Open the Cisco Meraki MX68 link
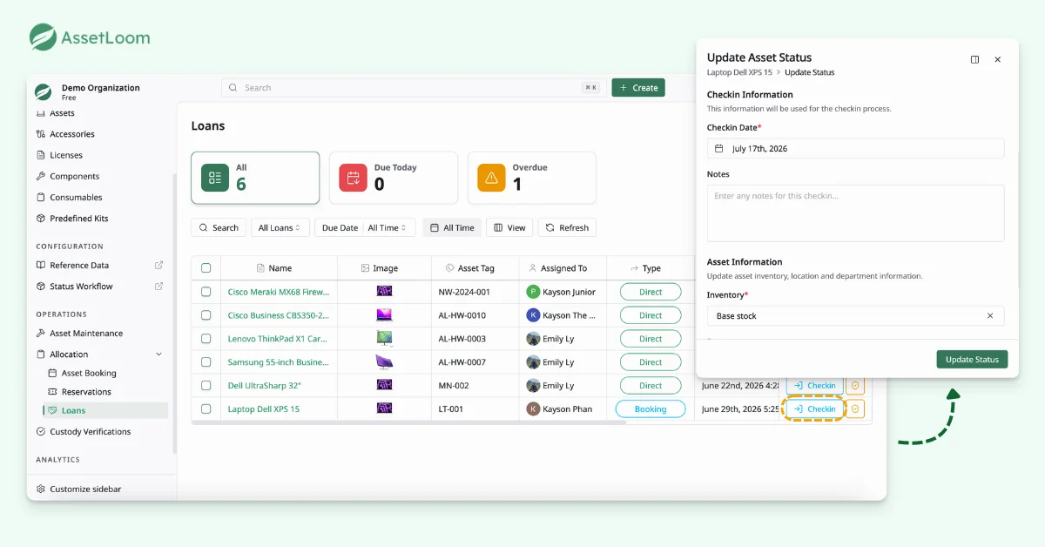Screen dimensions: 1045x547 point(279,292)
